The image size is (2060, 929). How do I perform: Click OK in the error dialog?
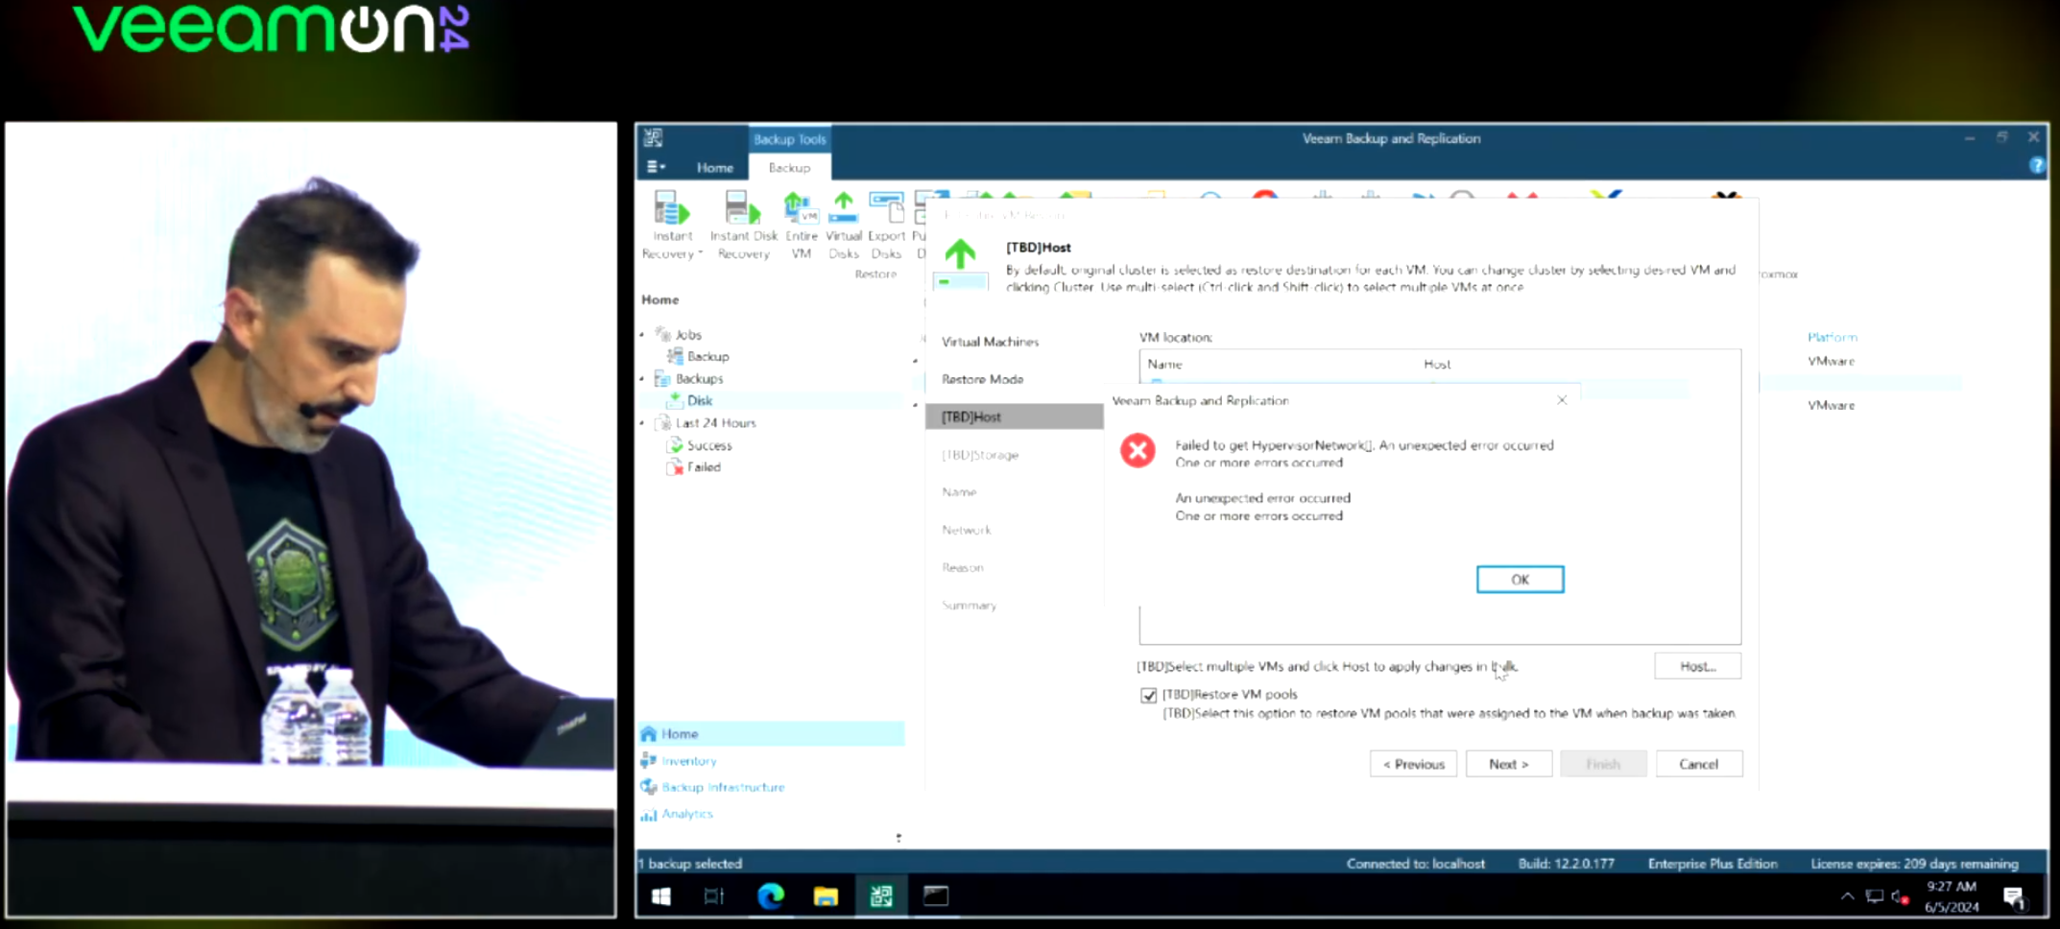tap(1520, 580)
